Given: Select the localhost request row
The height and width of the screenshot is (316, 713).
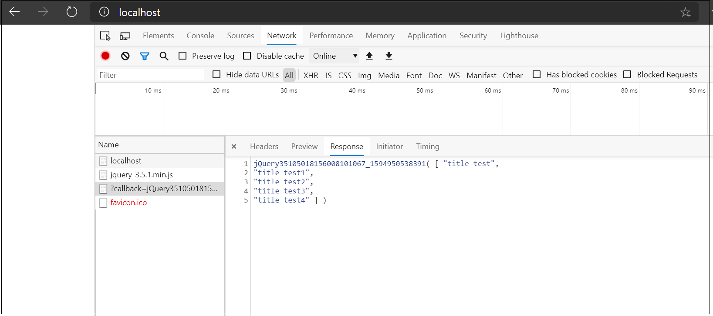Looking at the screenshot, I should [x=160, y=161].
